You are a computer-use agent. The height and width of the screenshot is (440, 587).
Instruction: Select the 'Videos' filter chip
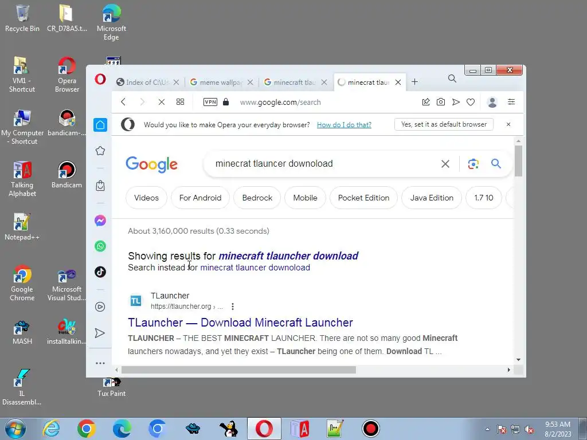pyautogui.click(x=146, y=198)
